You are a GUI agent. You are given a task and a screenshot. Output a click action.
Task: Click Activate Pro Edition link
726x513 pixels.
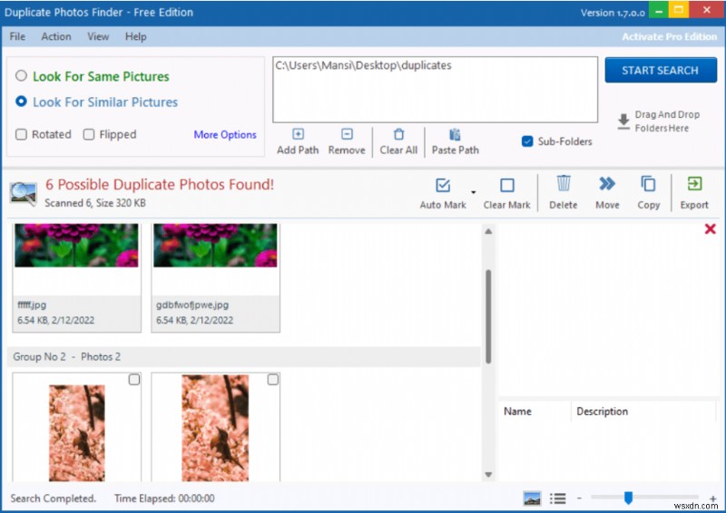tap(669, 36)
